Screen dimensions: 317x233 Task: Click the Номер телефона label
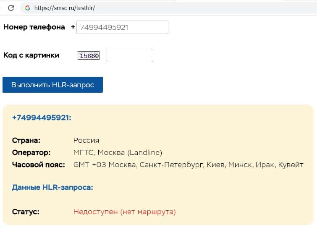34,27
